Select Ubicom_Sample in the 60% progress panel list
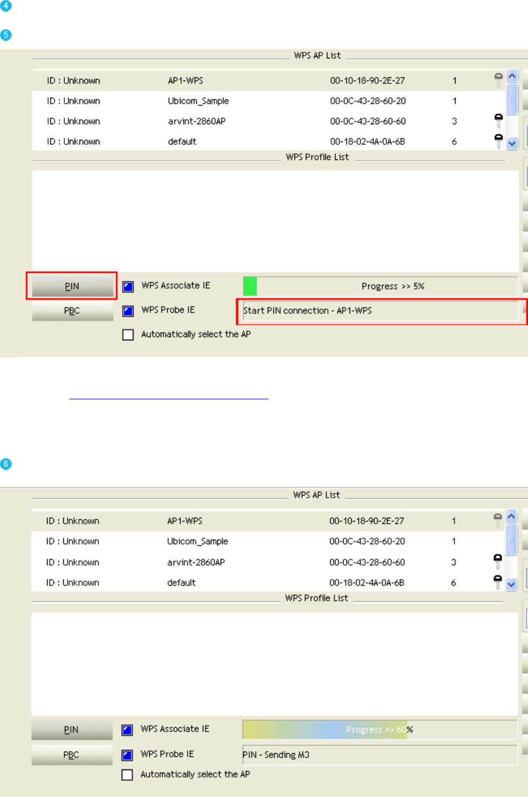This screenshot has height=797, width=528. (197, 541)
